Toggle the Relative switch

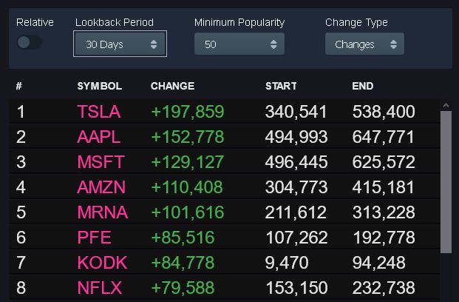coord(30,43)
